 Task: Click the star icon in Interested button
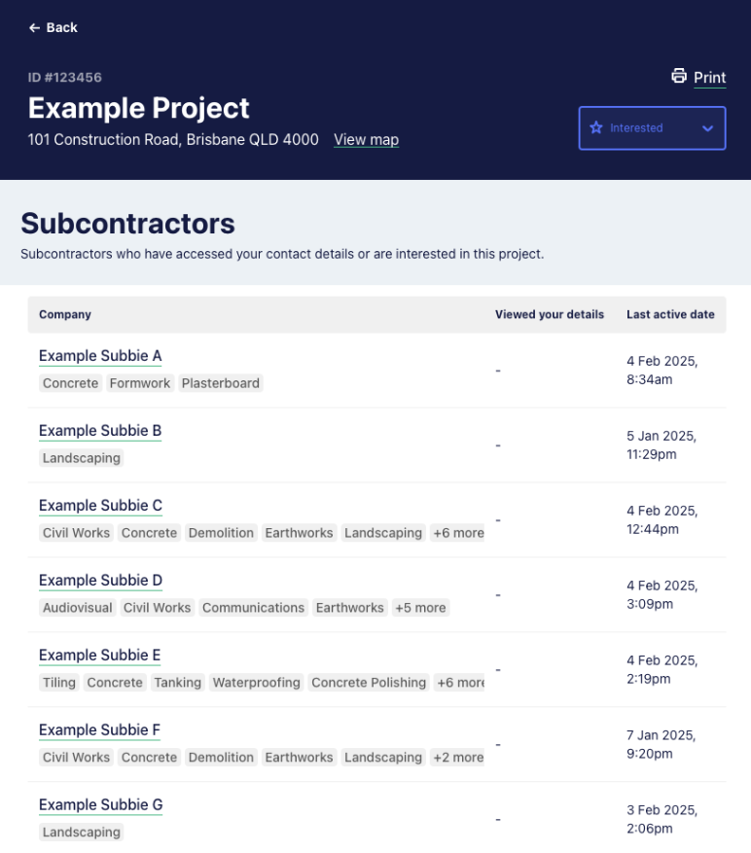click(596, 127)
